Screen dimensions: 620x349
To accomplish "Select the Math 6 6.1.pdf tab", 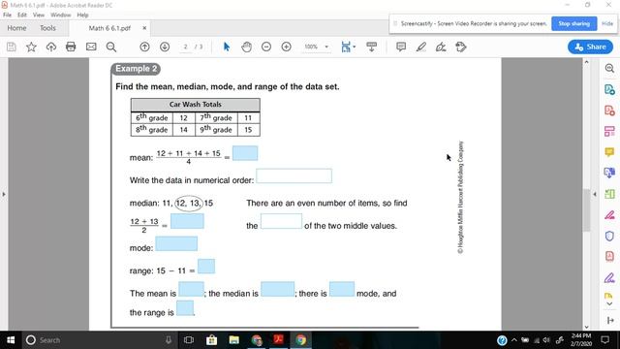I will pyautogui.click(x=109, y=28).
